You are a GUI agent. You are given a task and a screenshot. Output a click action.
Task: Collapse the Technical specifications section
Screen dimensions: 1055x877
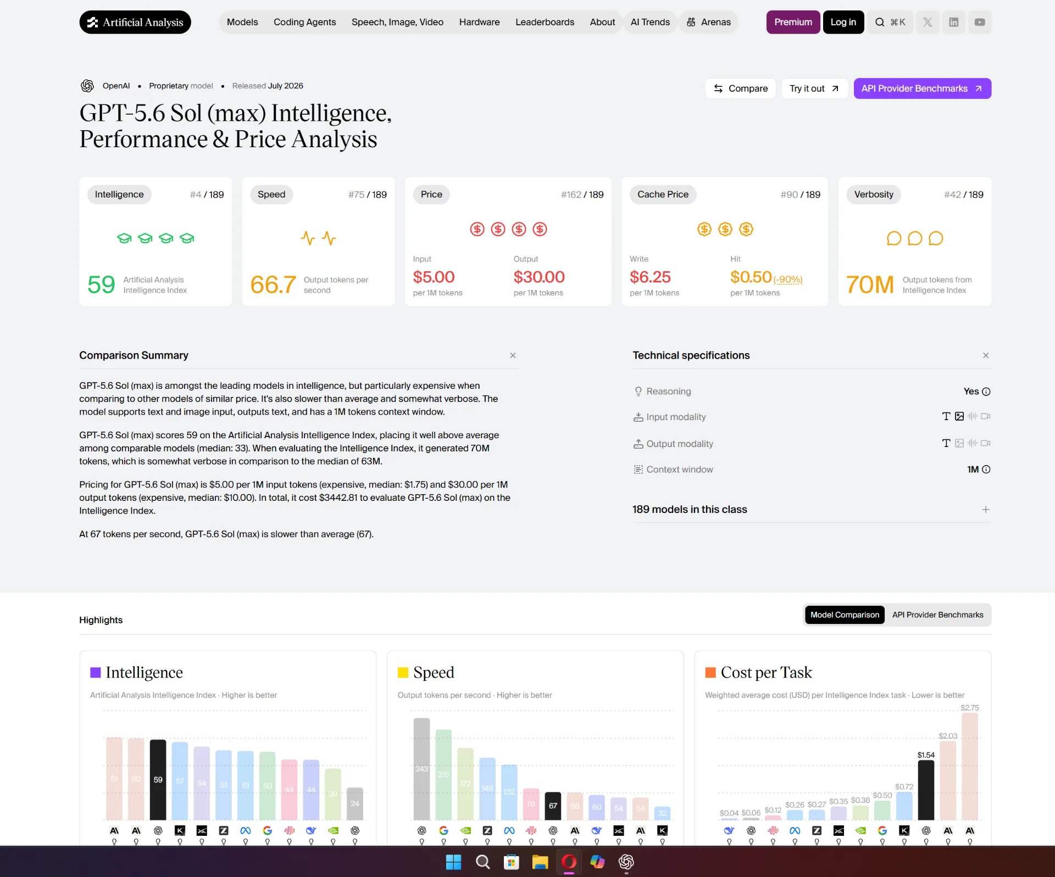tap(986, 356)
